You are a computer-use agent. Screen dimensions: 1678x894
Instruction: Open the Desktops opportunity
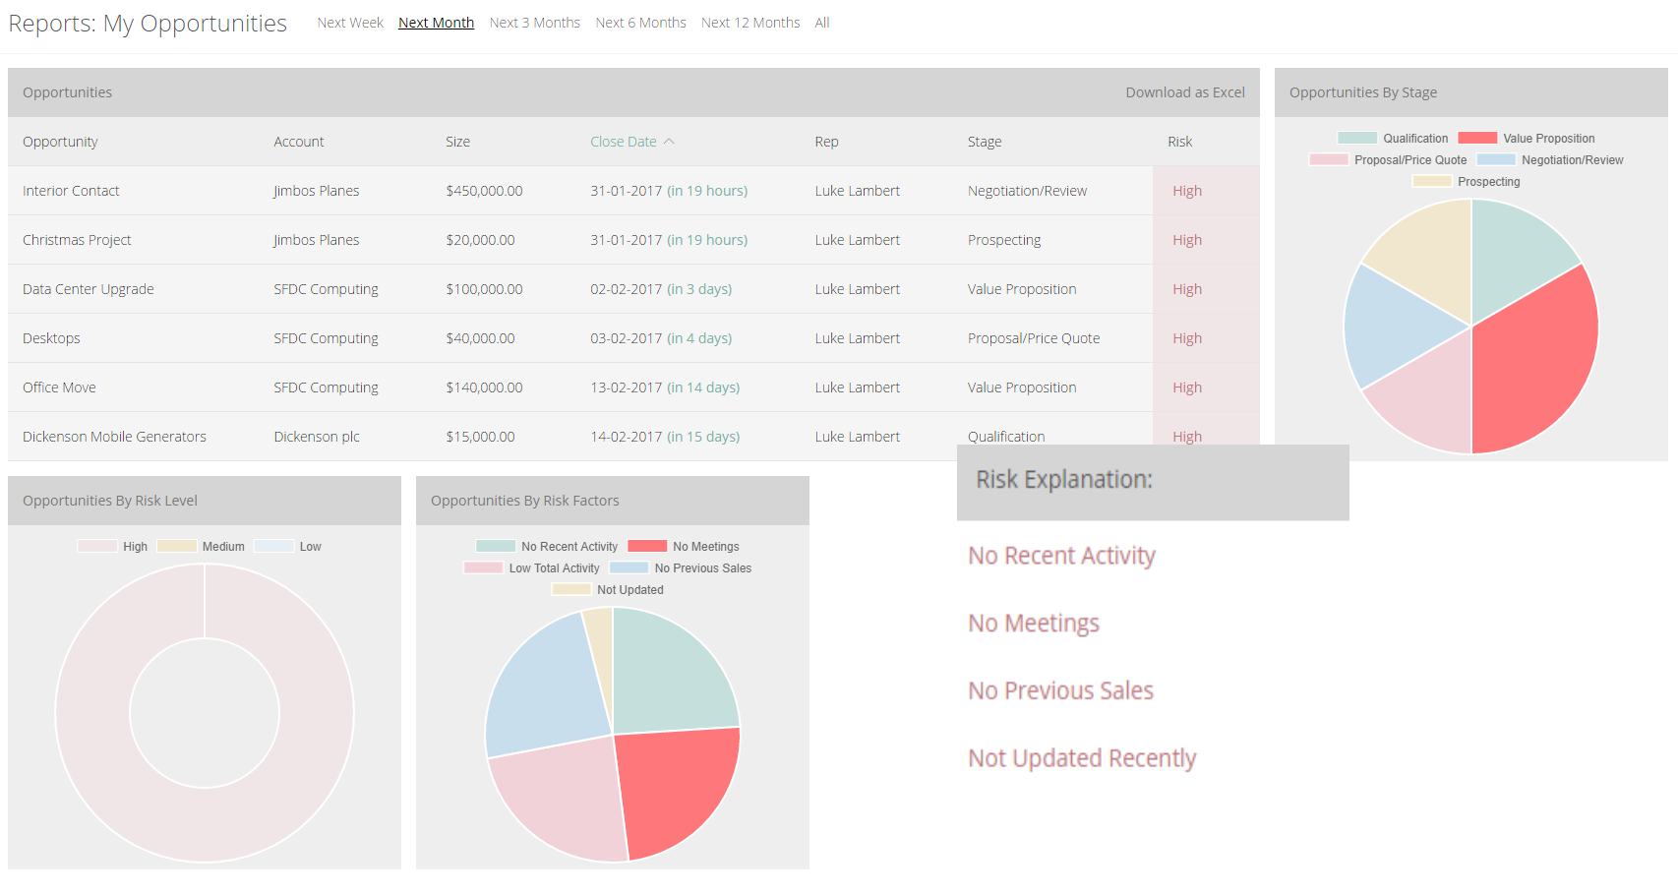[51, 338]
